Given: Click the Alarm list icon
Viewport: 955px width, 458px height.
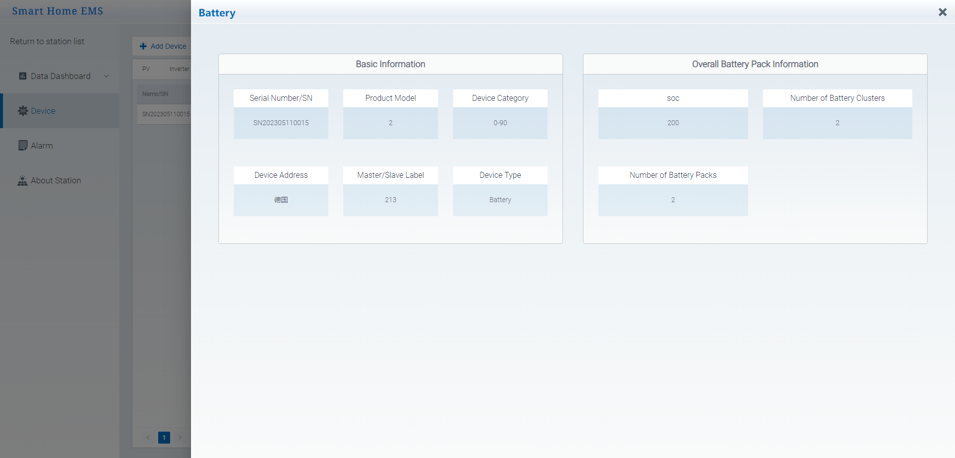Looking at the screenshot, I should pos(23,146).
